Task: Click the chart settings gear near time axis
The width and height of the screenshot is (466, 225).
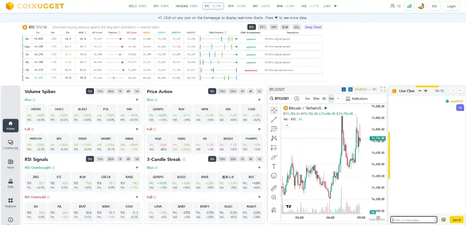Action: click(378, 218)
